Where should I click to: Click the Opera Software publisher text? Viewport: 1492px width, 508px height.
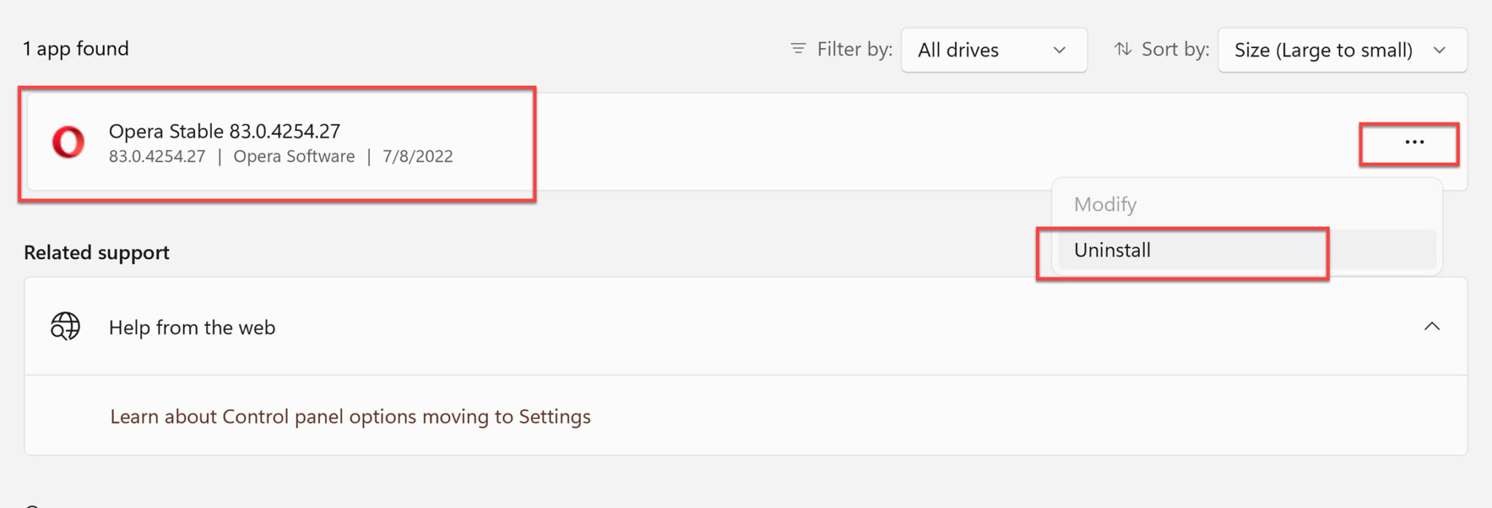294,156
